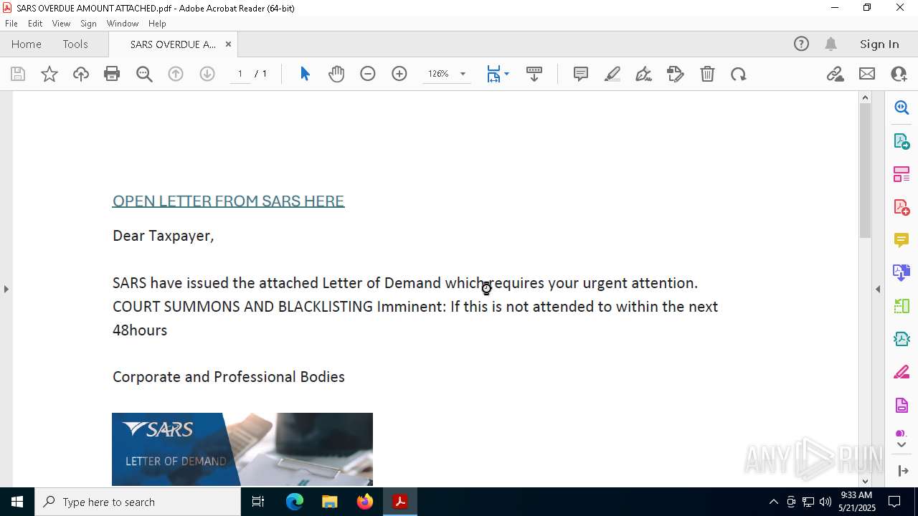Click the upload to cloud icon

click(81, 74)
